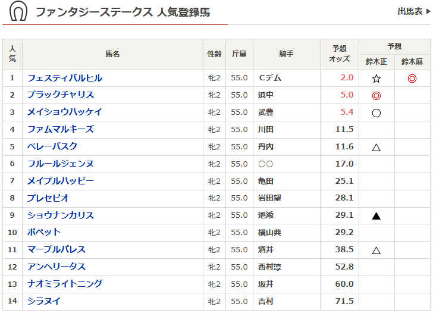The image size is (433, 313).
Task: Click the red double-circle mark for ブラックチャリス
Action: 376,96
